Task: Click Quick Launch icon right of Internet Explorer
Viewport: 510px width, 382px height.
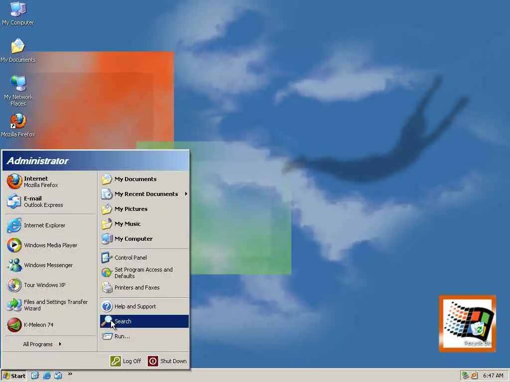Action: tap(58, 376)
